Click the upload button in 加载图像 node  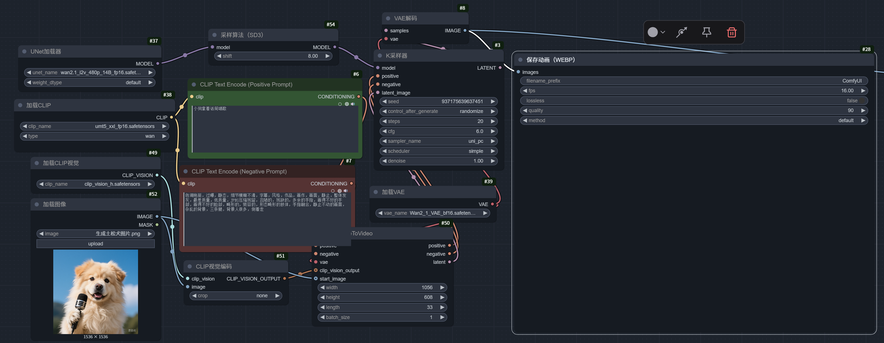[x=95, y=243]
